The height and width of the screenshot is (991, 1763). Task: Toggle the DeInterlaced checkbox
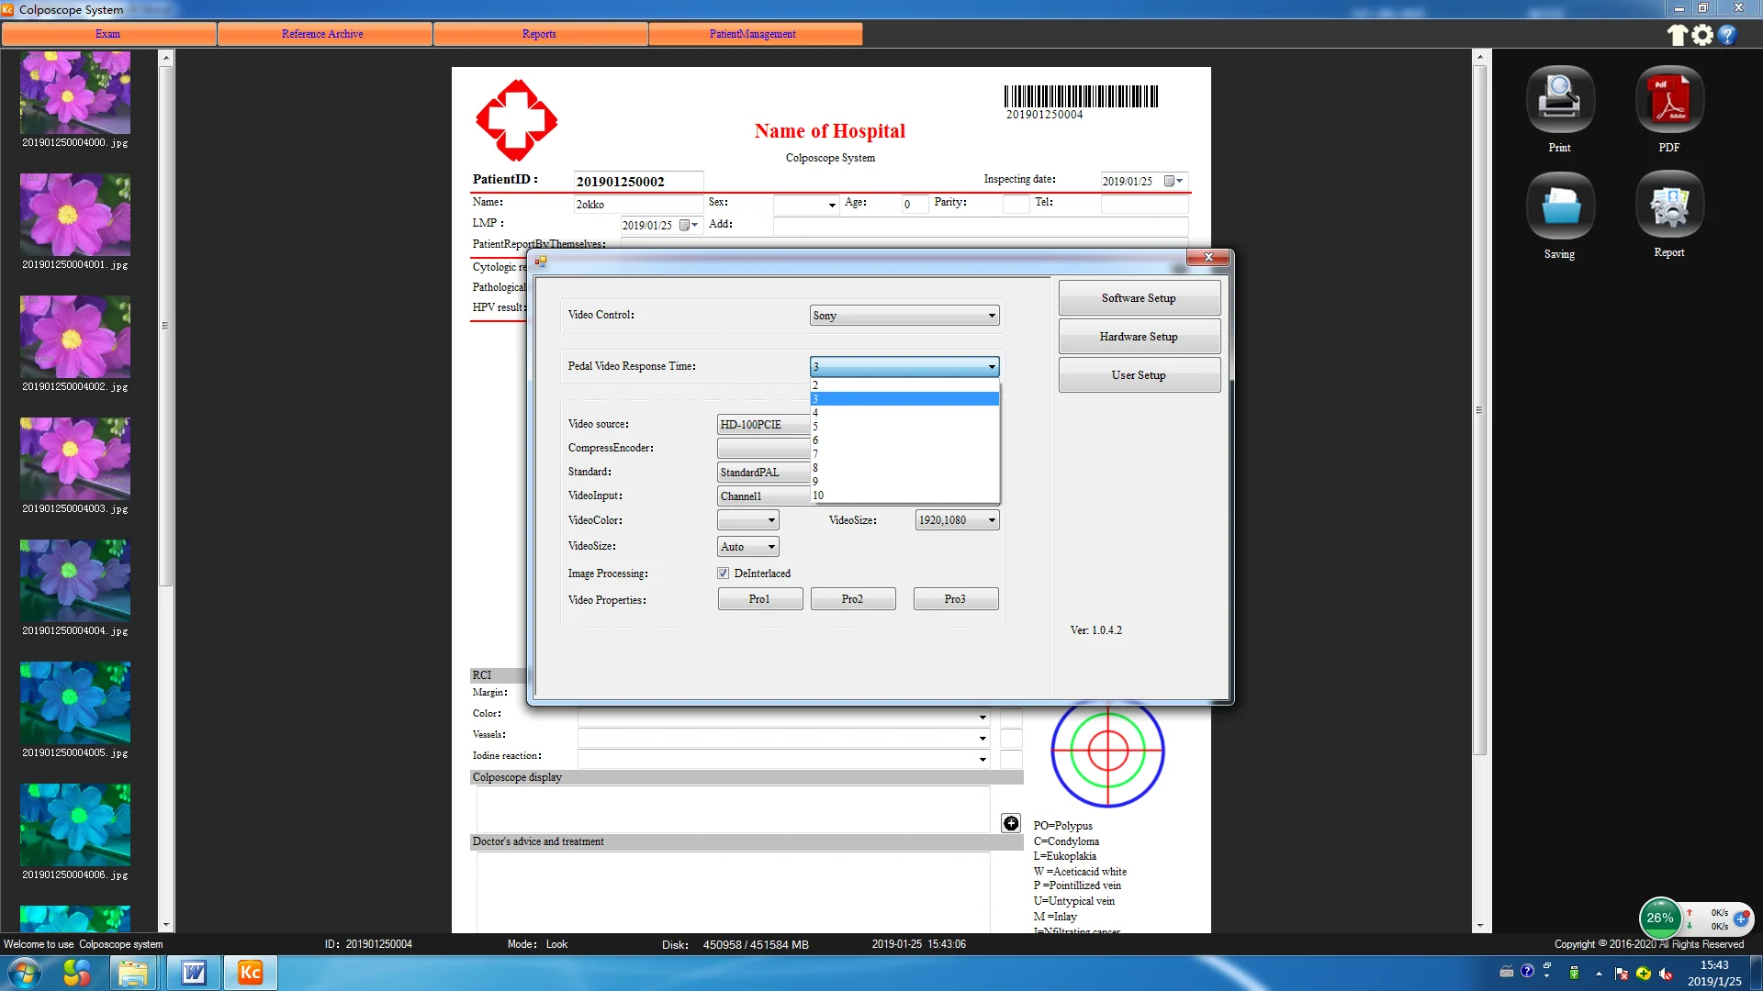pos(724,573)
